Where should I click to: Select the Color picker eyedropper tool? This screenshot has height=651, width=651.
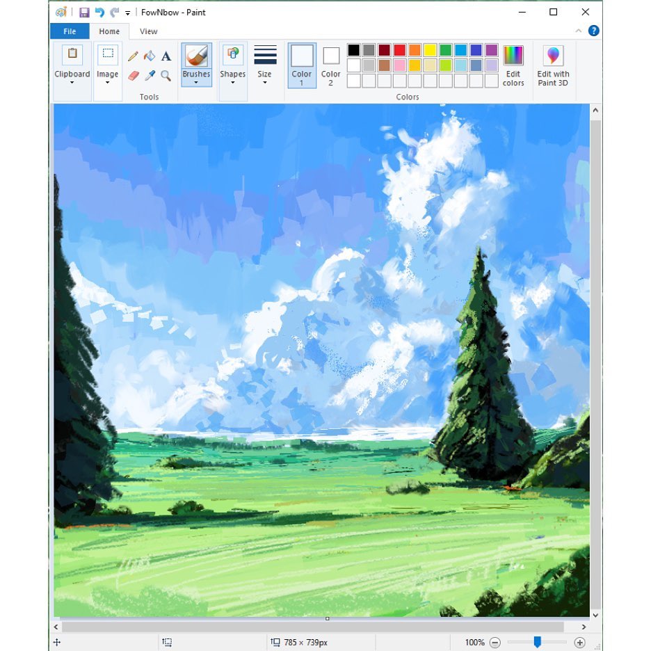(x=150, y=76)
